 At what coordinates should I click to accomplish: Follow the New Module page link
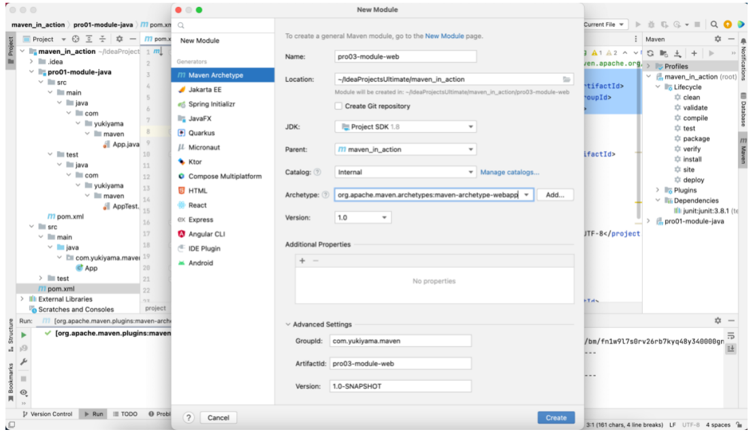coord(444,36)
